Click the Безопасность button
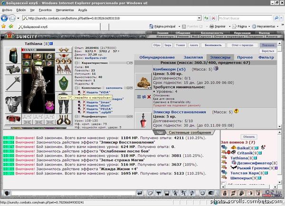Image resolution: width=285 pixels, height=206 pixels. click(x=213, y=45)
